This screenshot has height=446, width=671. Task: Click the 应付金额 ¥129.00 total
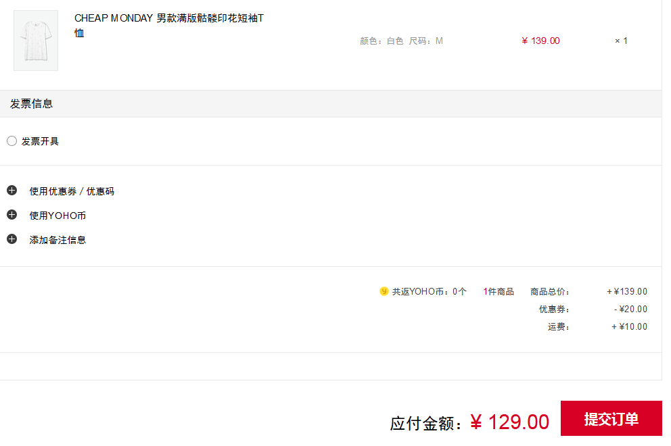[x=469, y=422]
